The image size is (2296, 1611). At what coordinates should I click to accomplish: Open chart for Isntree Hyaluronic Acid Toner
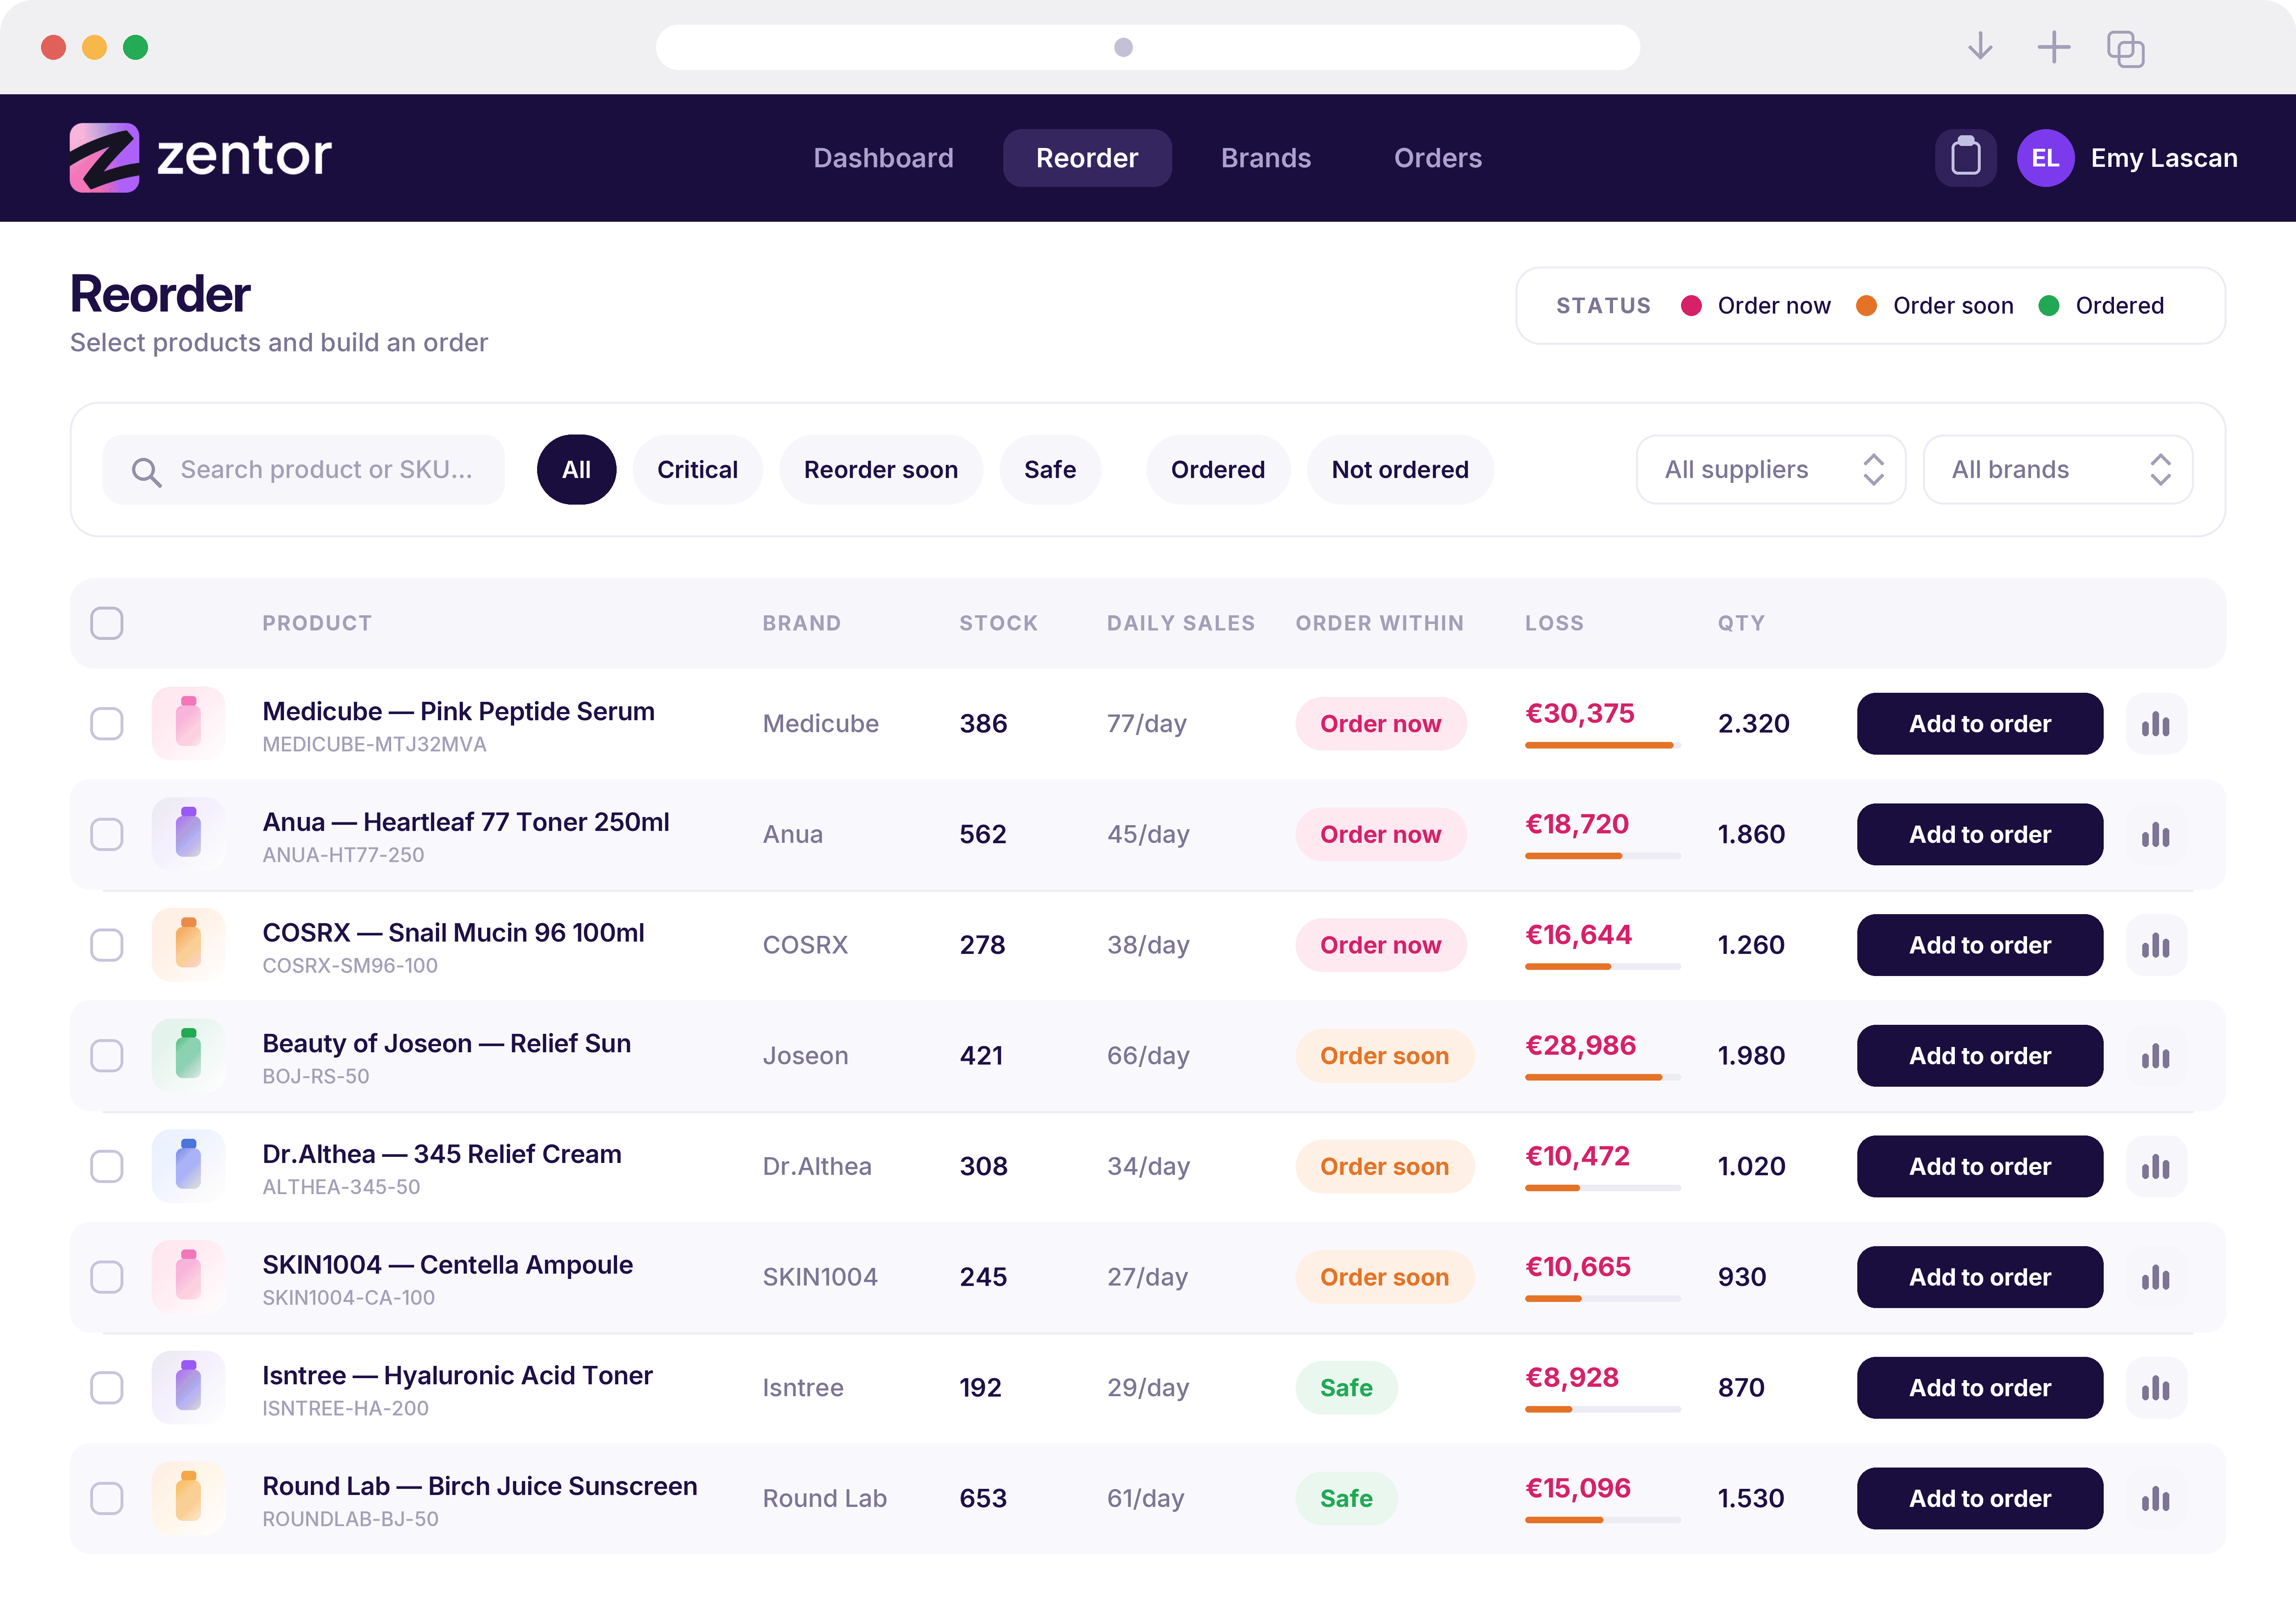(2156, 1388)
